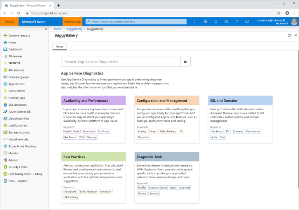Click the Health Check keyword tag

72,131
